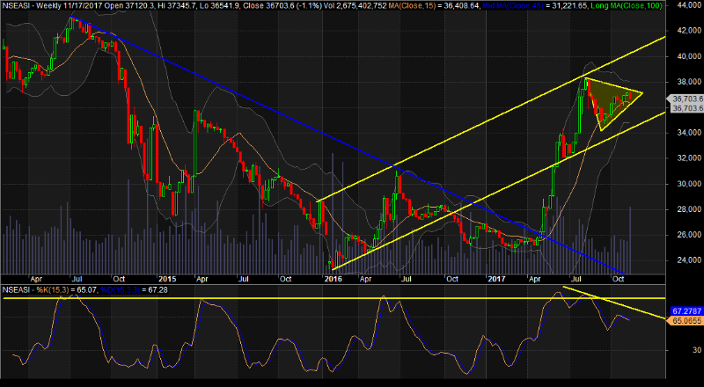704x387 pixels.
Task: Click the 44,000 price axis label
Action: (688, 5)
